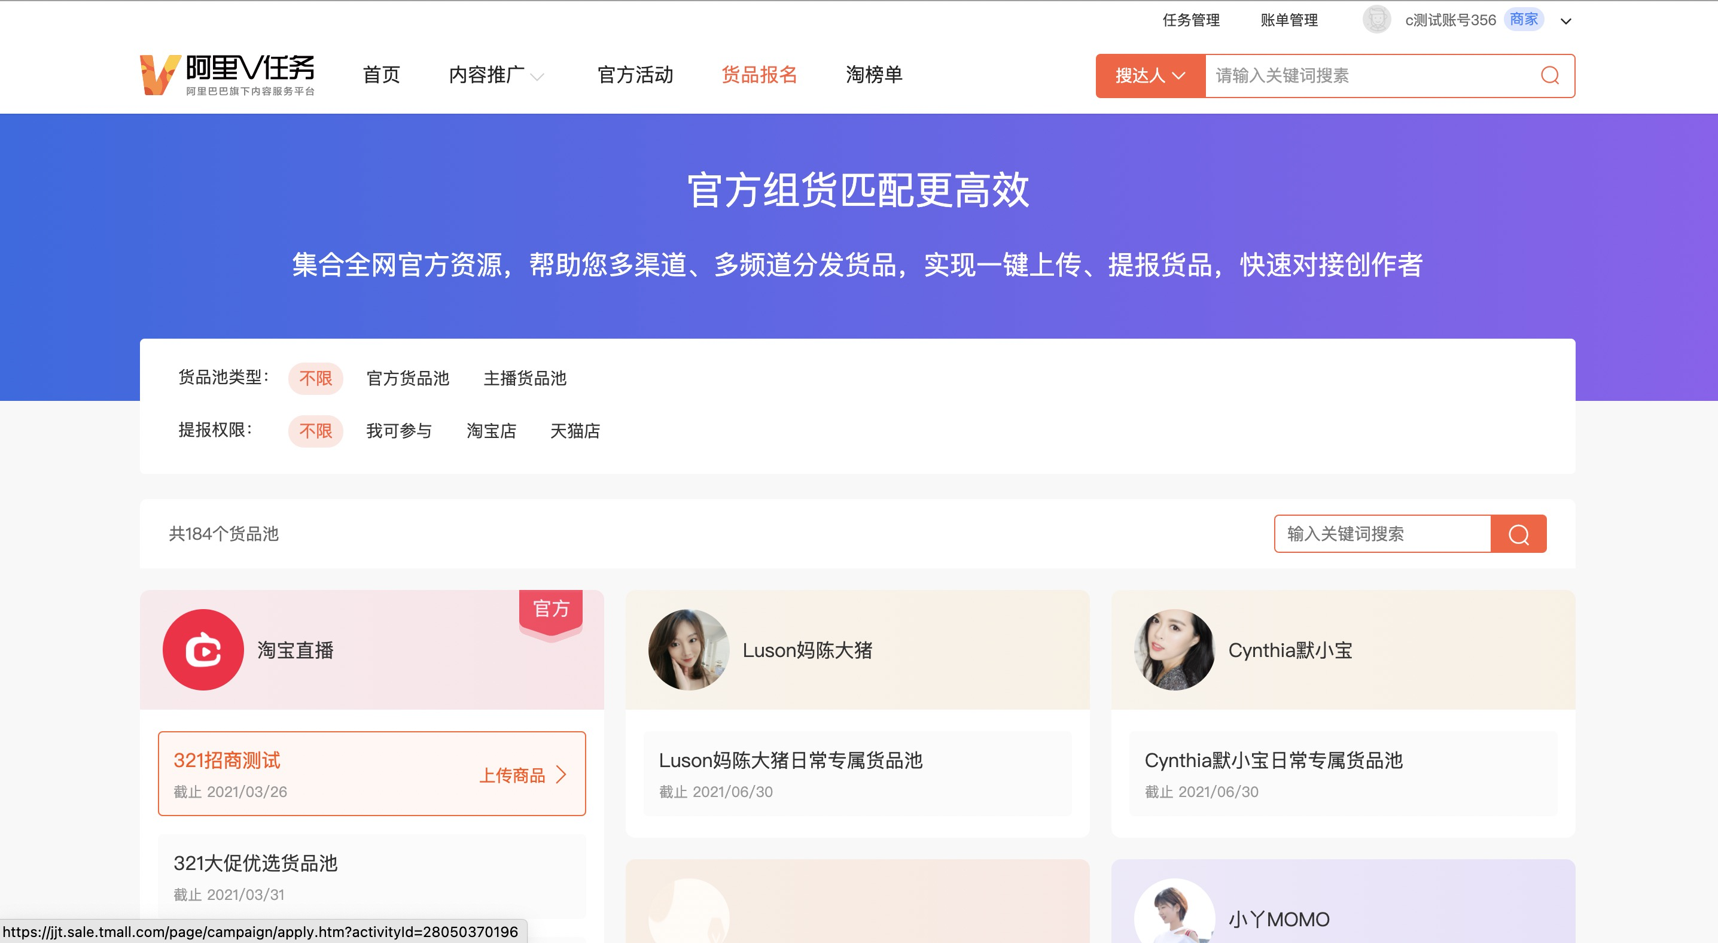Click the 阿里V任务 logo
Screen dimensions: 1718x943
[227, 75]
